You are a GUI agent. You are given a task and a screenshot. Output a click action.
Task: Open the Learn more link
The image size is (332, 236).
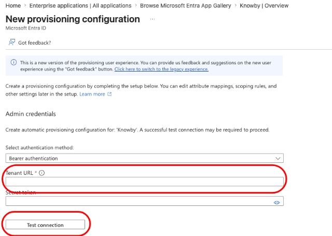92,94
